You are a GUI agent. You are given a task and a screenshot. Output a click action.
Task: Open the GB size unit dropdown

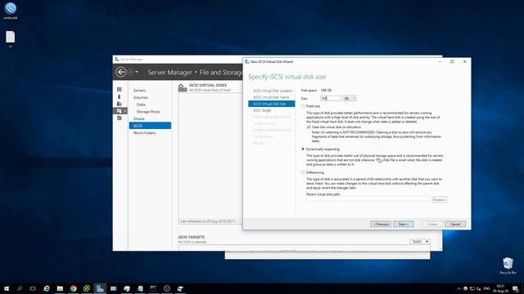tap(350, 98)
